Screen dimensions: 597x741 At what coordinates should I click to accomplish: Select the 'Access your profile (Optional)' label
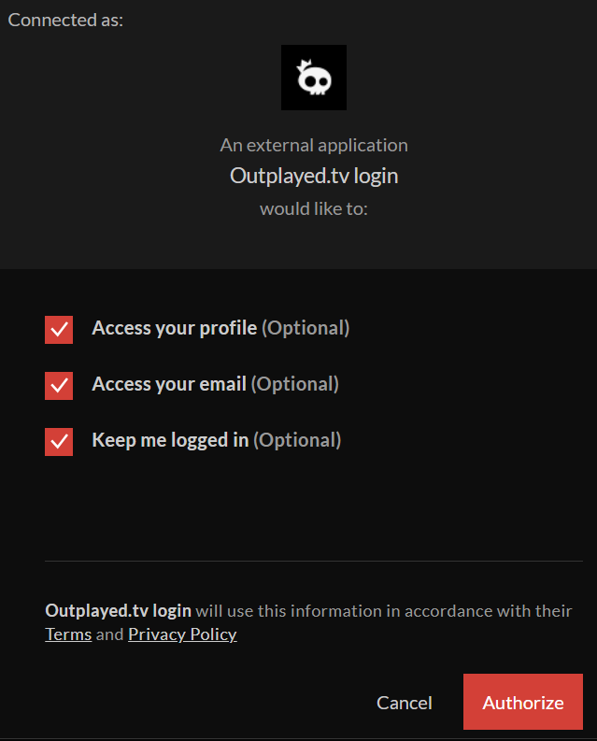pos(220,328)
